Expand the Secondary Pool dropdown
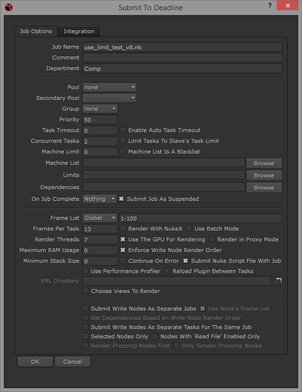The height and width of the screenshot is (392, 302). click(109, 98)
